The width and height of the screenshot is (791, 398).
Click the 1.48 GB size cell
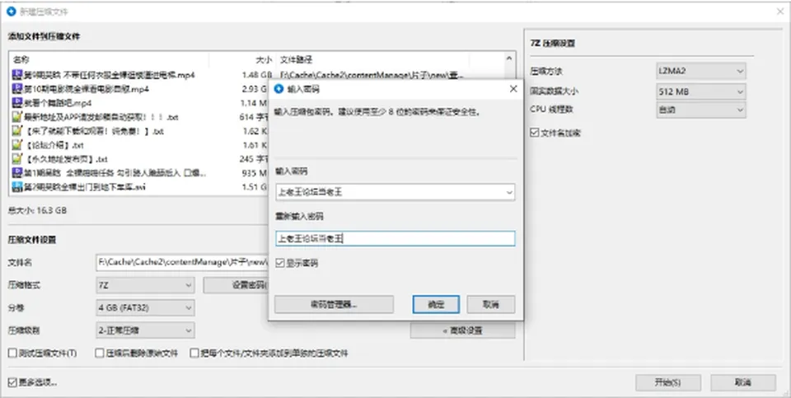click(x=256, y=75)
